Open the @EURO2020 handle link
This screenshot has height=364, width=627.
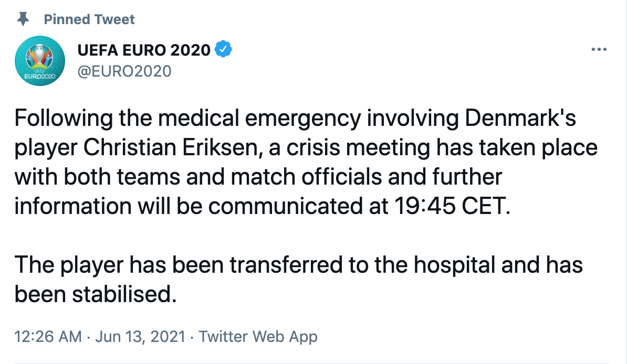click(x=124, y=71)
